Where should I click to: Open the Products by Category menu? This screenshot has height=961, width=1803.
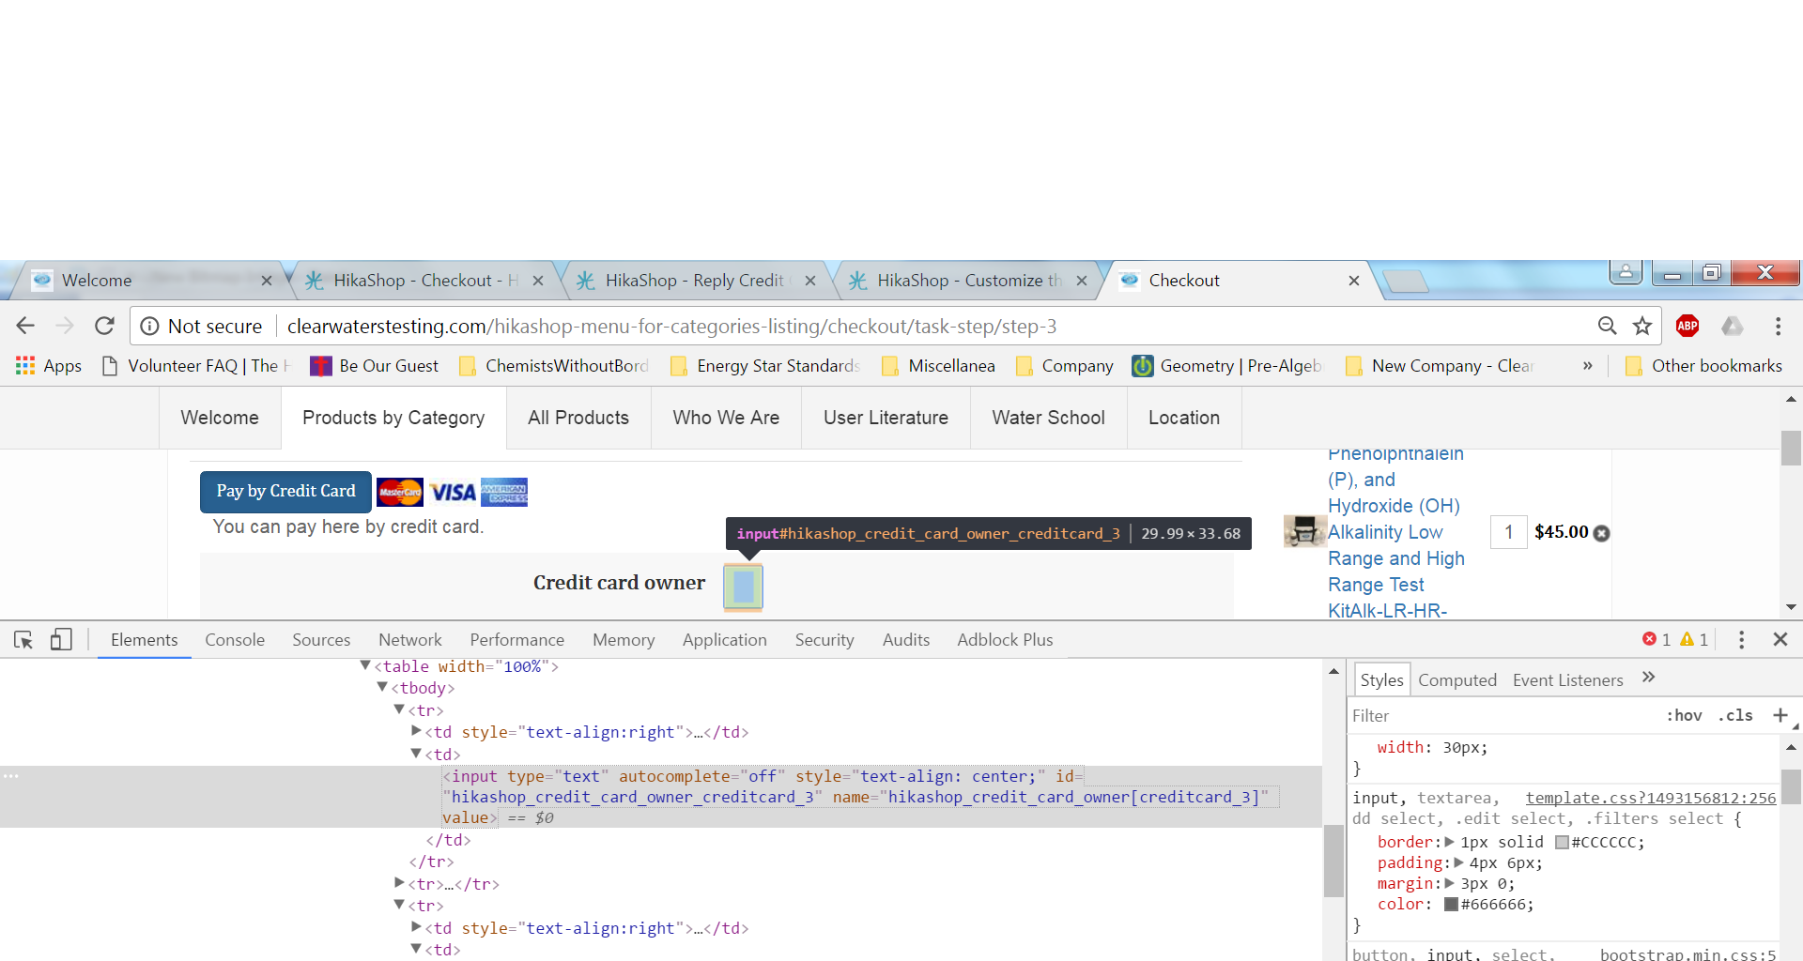click(393, 418)
